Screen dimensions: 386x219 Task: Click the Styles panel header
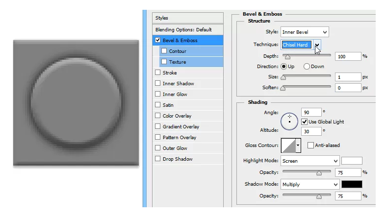point(162,18)
